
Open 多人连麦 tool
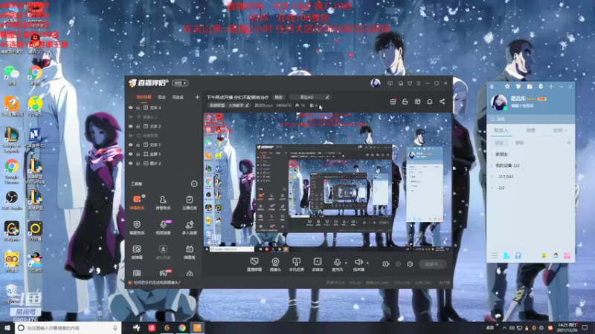tap(190, 227)
